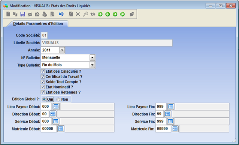
Task: Select the Détails Paramètres d'Edition tab
Action: click(x=38, y=23)
